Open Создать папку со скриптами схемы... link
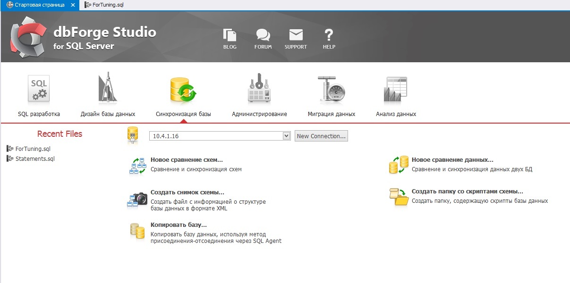This screenshot has height=283, width=570. pyautogui.click(x=468, y=191)
